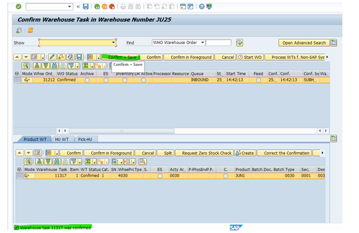Select the row marker for warehouse order 31212
This screenshot has width=359, height=233.
[17, 80]
